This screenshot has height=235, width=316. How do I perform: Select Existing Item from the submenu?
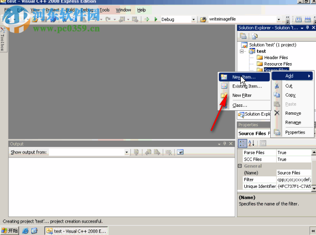tap(247, 86)
